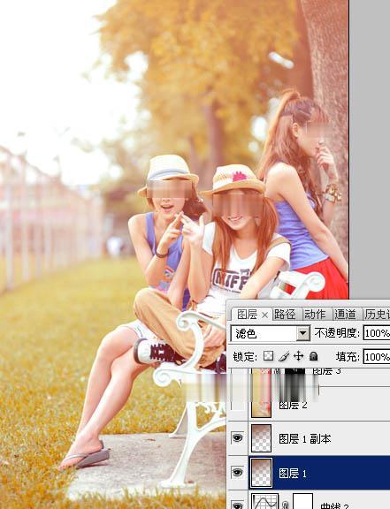The image size is (390, 509).
Task: Select 图层 1 thumbnail
Action: (261, 472)
